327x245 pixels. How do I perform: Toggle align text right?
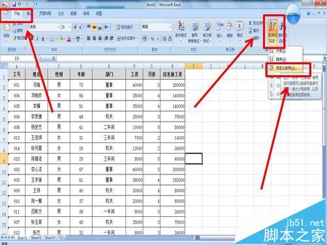[x=99, y=39]
